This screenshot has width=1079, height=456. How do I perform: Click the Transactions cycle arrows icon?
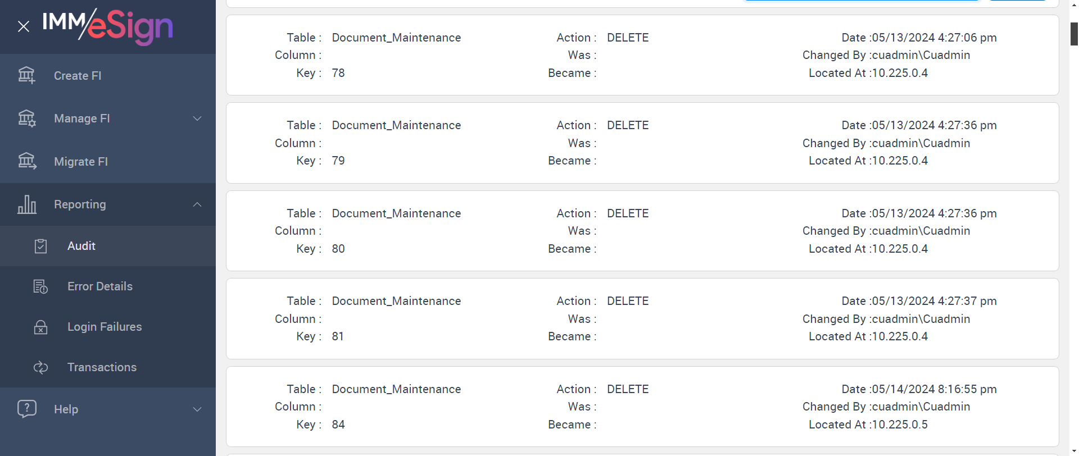(40, 367)
